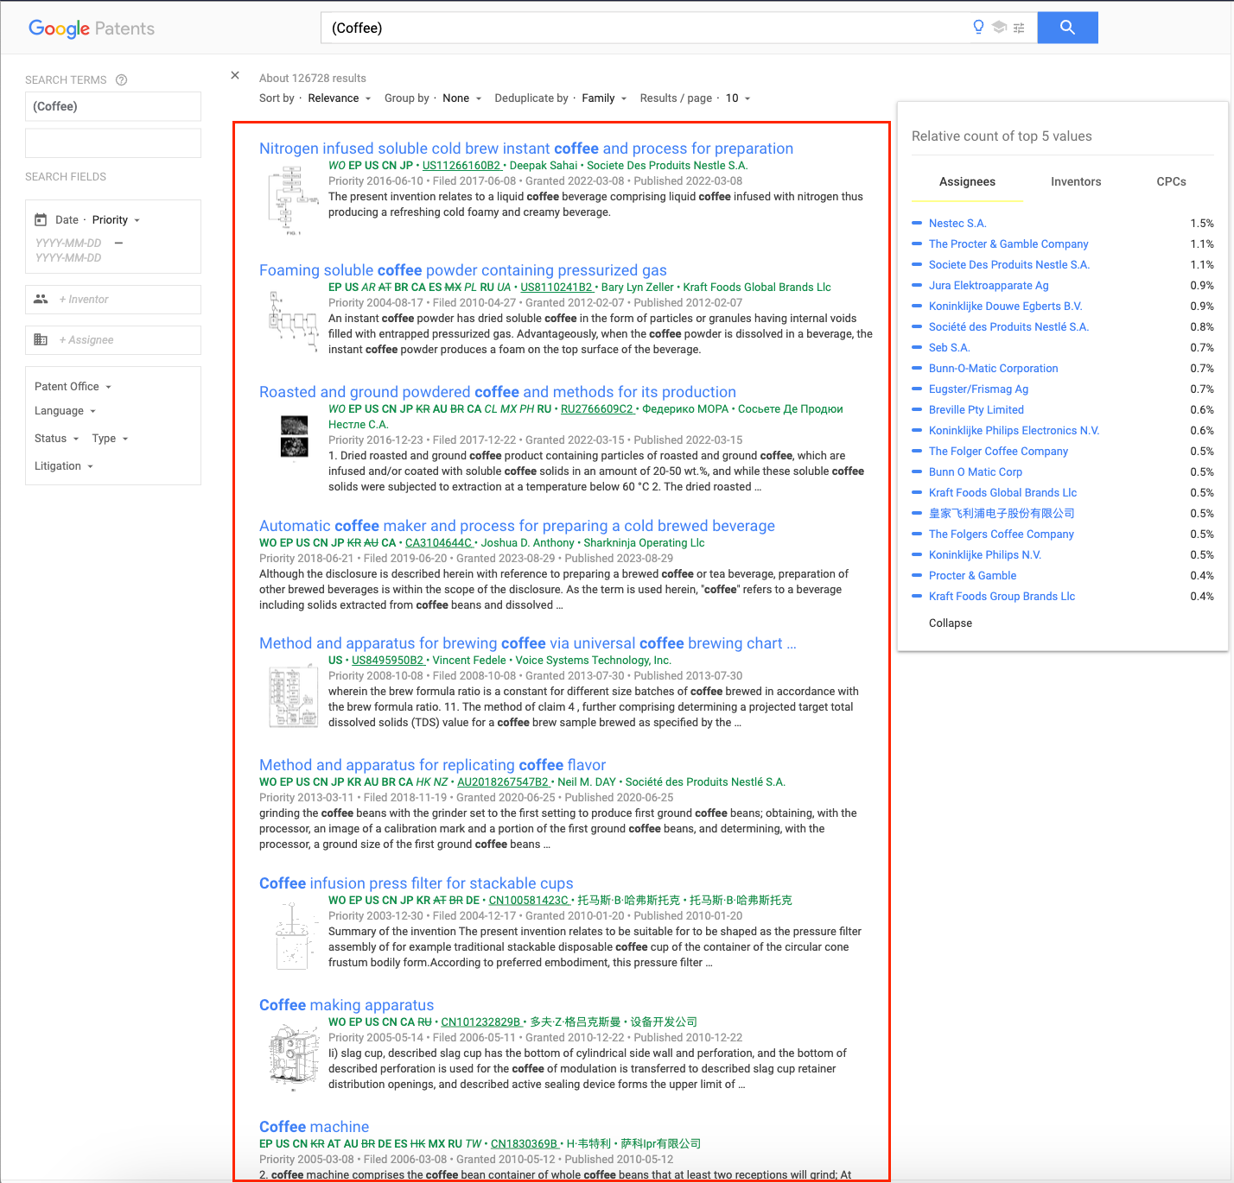Click patent number CN100581423C
Screen dimensions: 1234x1183
[529, 901]
